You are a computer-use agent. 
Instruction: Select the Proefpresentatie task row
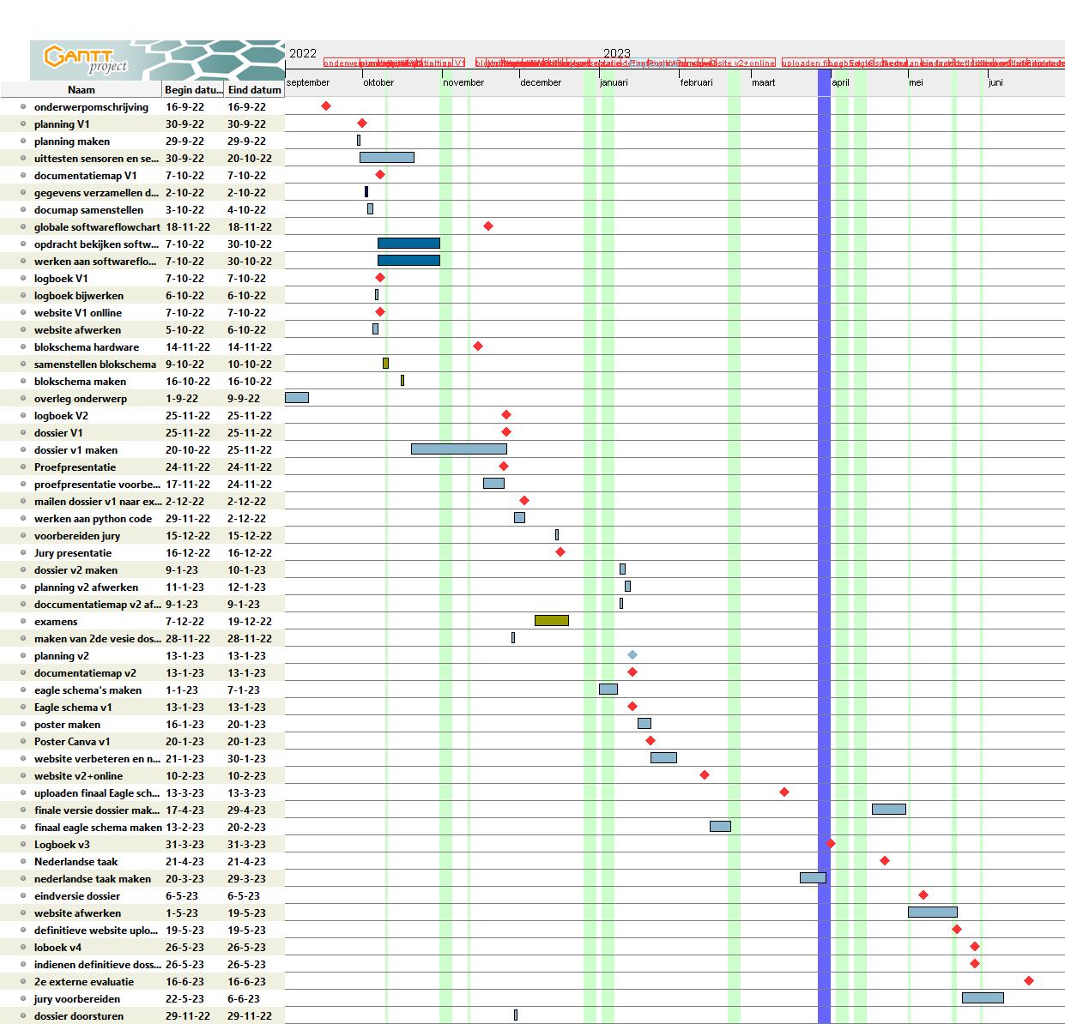[75, 467]
